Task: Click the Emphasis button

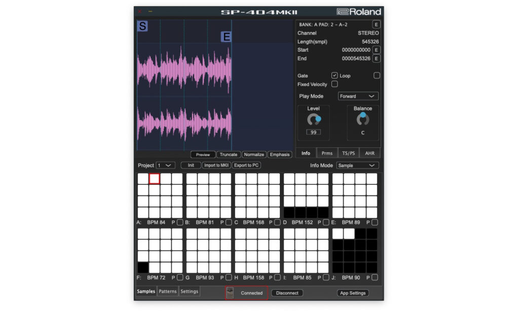Action: click(x=280, y=154)
